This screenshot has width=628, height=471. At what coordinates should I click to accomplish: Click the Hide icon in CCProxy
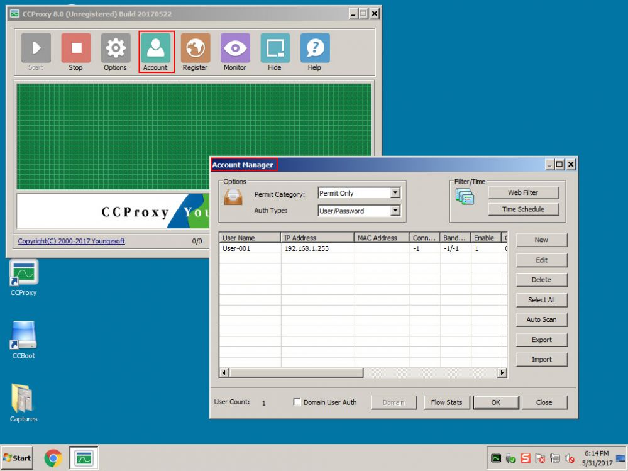point(275,48)
